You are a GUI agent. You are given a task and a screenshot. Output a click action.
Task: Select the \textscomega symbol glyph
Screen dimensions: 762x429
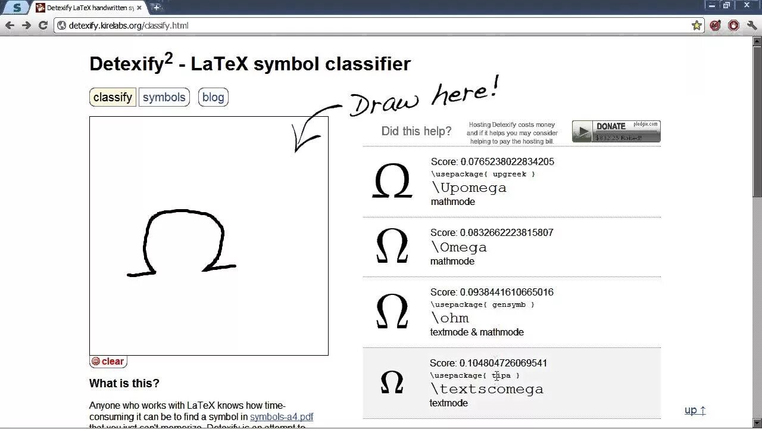click(x=392, y=383)
